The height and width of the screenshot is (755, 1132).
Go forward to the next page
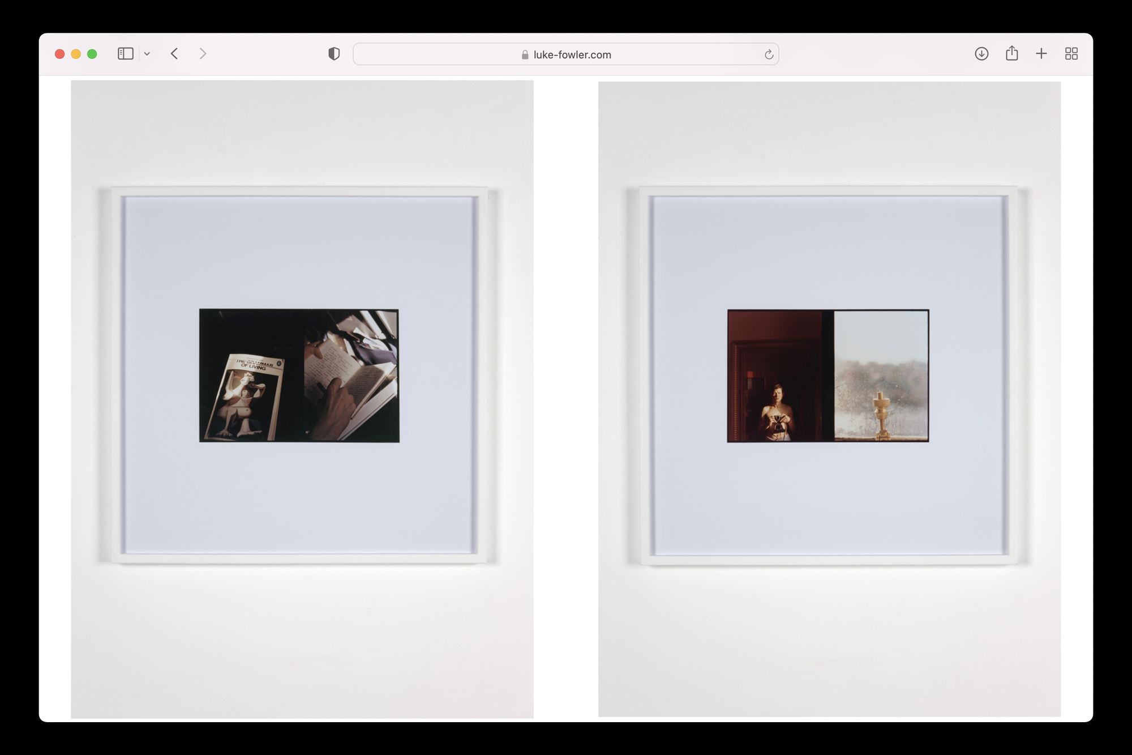tap(203, 54)
